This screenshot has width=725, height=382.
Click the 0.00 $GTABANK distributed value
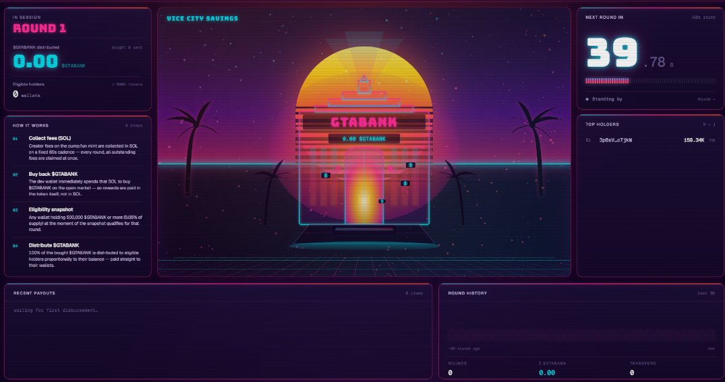click(x=36, y=61)
